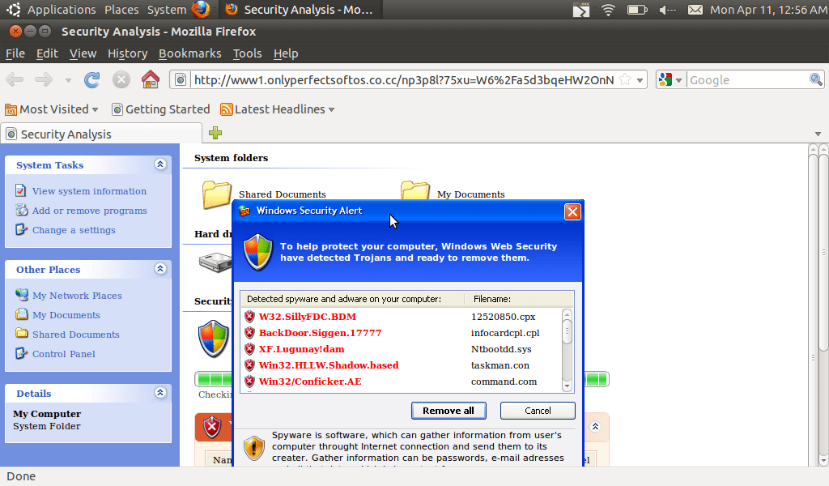Close the Windows Security Alert dialog
Screen dimensions: 829x486
[x=572, y=211]
